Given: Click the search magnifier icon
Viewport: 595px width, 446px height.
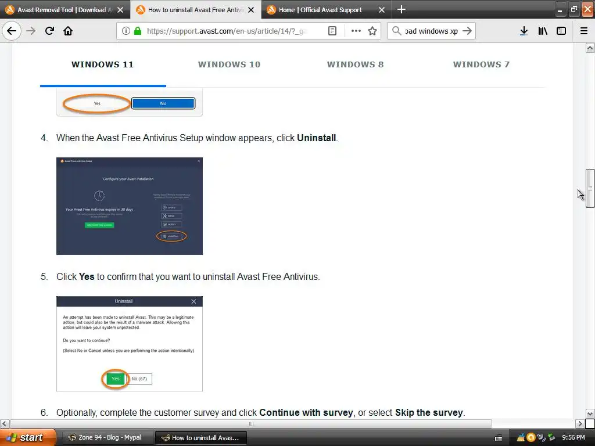Looking at the screenshot, I should [x=396, y=31].
